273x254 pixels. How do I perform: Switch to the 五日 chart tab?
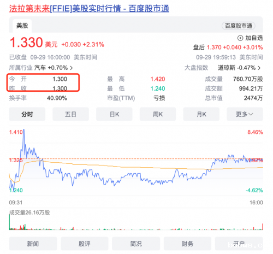pyautogui.click(x=70, y=114)
